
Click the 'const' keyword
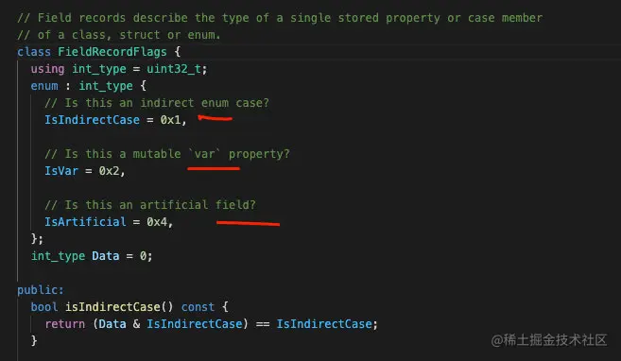coord(198,307)
